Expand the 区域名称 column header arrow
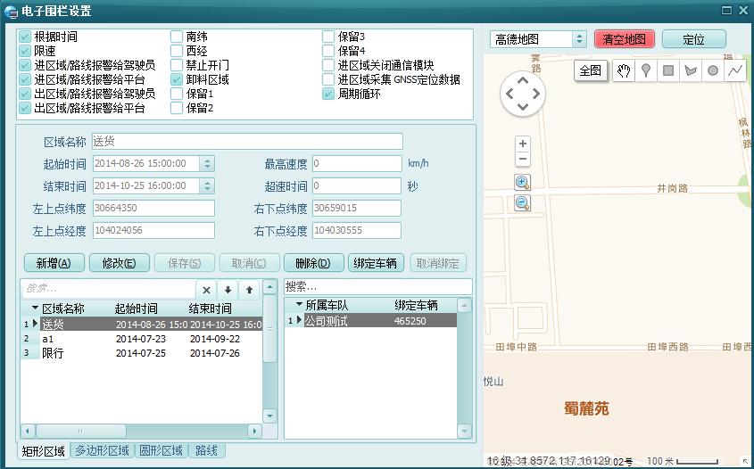This screenshot has height=469, width=754. pos(35,309)
